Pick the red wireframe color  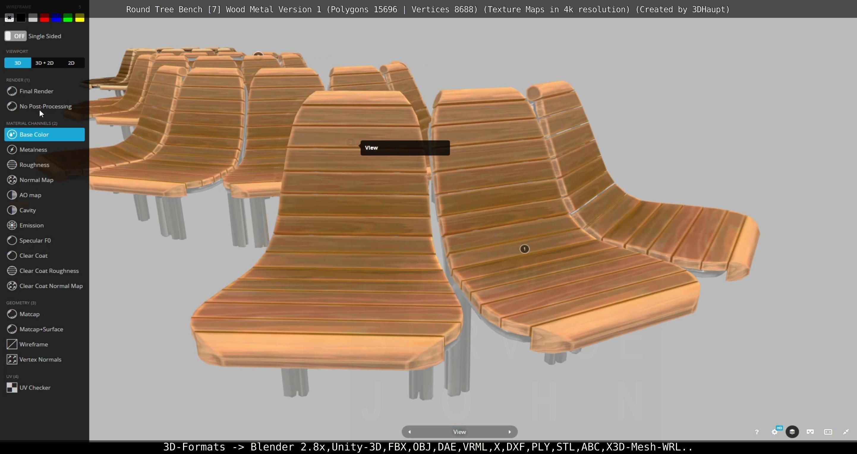[44, 18]
